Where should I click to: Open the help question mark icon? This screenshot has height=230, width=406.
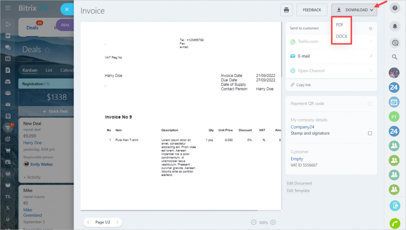[x=395, y=8]
